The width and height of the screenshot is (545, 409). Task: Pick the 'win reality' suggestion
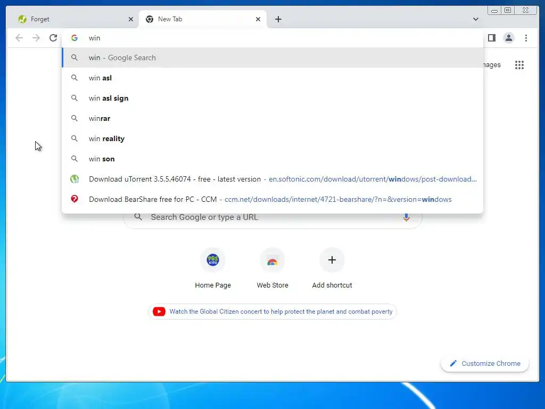272,138
